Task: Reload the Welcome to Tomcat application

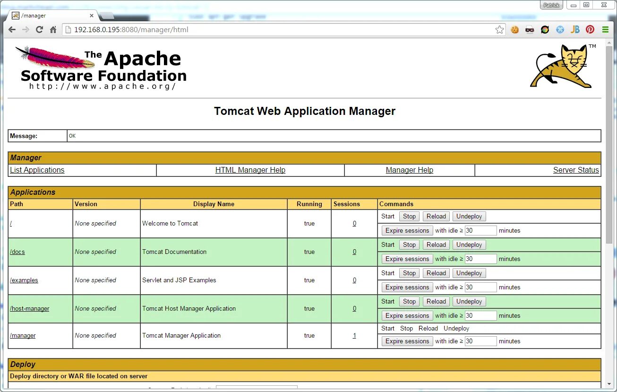Action: click(x=436, y=217)
